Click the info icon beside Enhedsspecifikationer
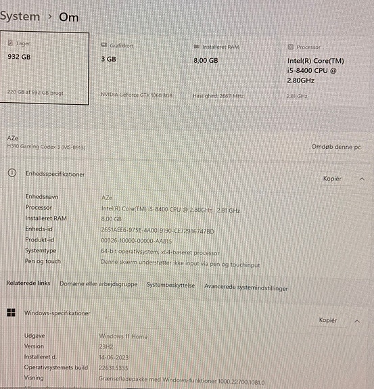Image resolution: width=374 pixels, height=389 pixels. pyautogui.click(x=12, y=173)
